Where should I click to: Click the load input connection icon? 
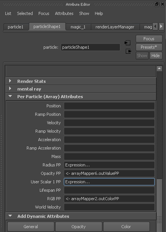click(127, 43)
